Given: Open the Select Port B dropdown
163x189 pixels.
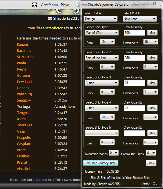Looking at the screenshot, I should pos(140,19).
